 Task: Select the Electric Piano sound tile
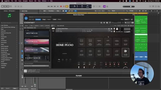pos(82,42)
